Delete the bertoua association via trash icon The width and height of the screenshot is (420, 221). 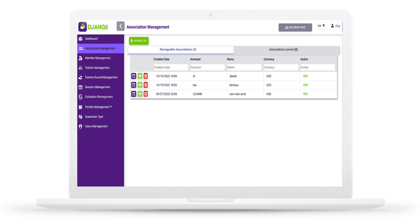[x=146, y=85]
